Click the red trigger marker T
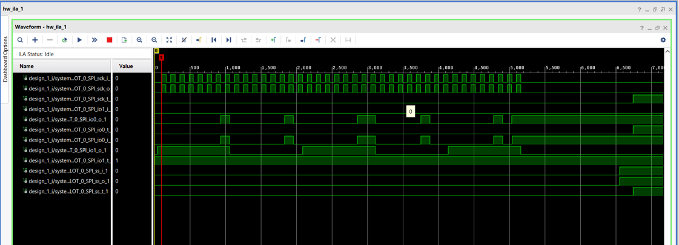Image resolution: width=679 pixels, height=245 pixels. [162, 57]
